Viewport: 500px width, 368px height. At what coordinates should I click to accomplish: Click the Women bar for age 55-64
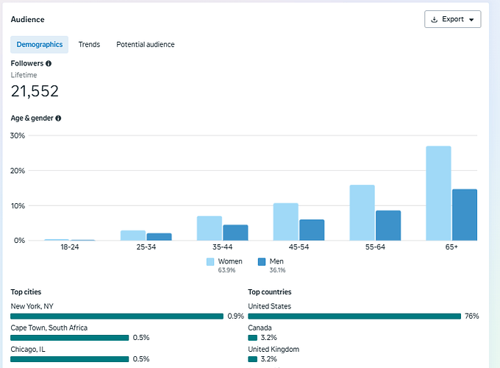(362, 213)
